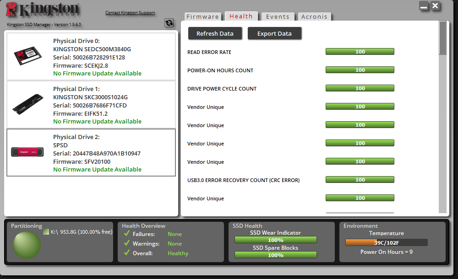The image size is (458, 279).
Task: Click the Power On Hours = 9 text
Action: coord(387,252)
